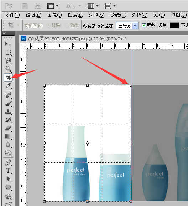This screenshot has width=188, height=206.
Task: Select the Polygon shape tool
Action: (x=8, y=187)
